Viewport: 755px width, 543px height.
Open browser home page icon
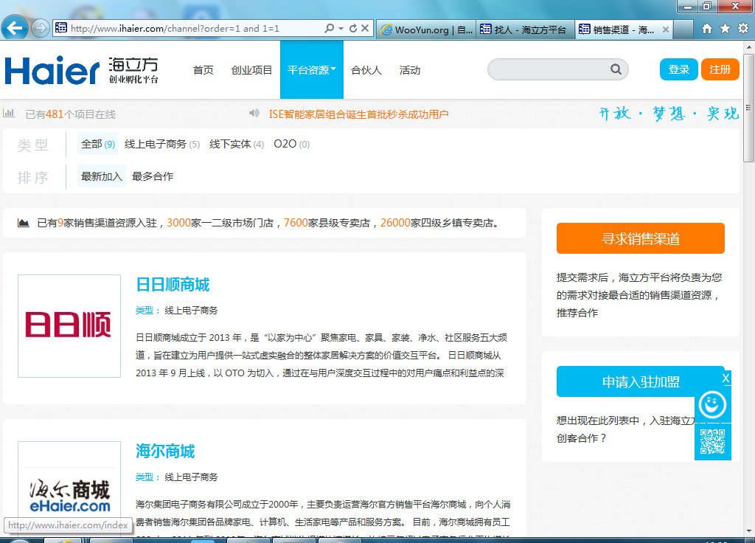pos(706,29)
